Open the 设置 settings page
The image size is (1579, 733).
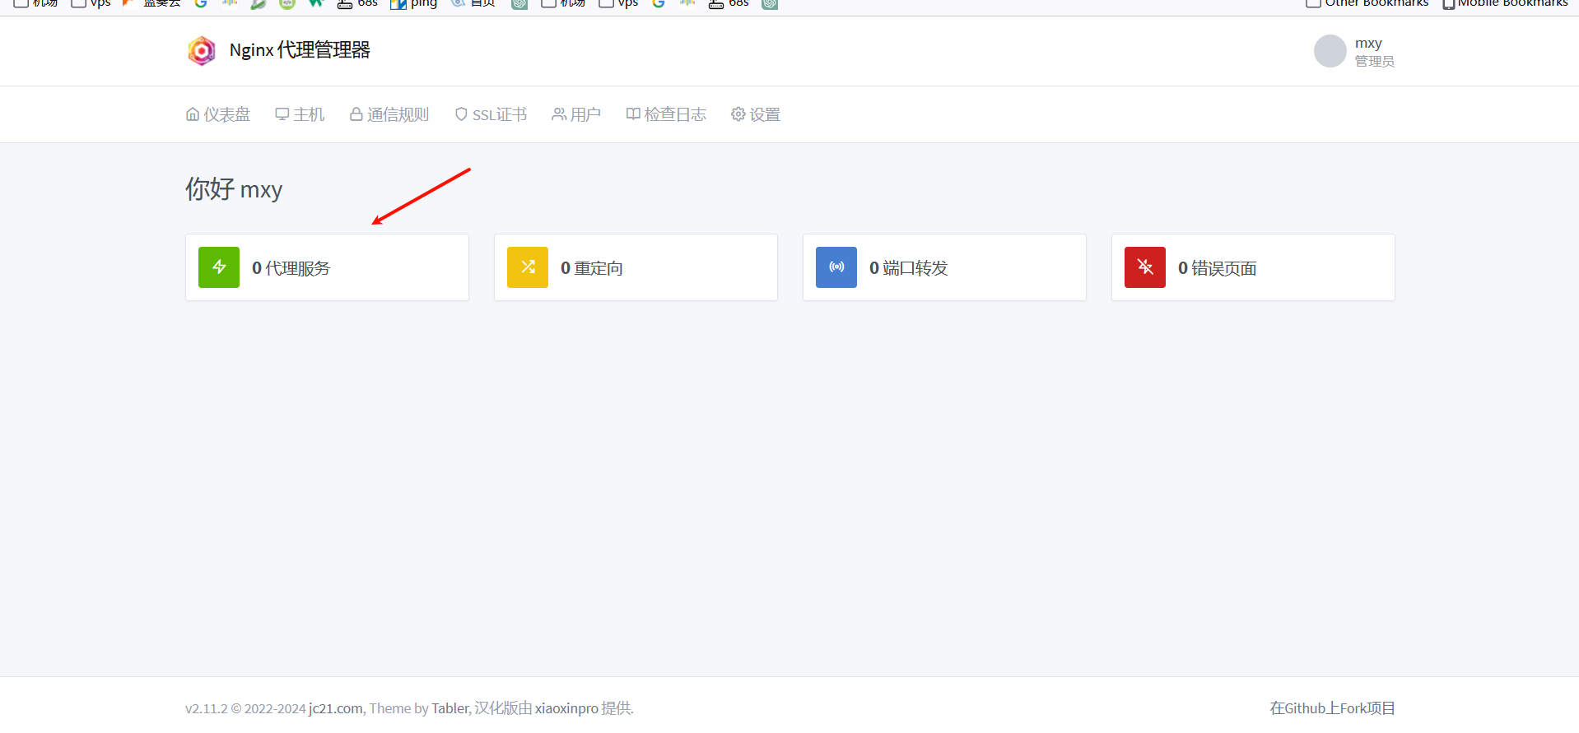(756, 114)
